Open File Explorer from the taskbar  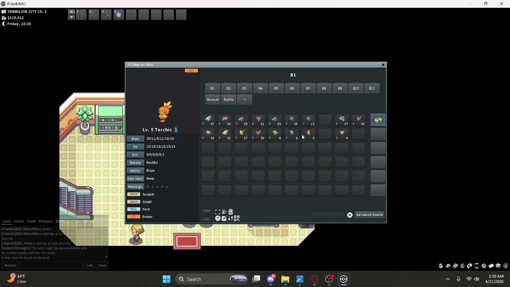[x=285, y=279]
